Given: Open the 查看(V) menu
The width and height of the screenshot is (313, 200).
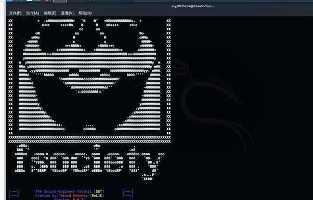Looking at the screenshot, I should 67,13.
